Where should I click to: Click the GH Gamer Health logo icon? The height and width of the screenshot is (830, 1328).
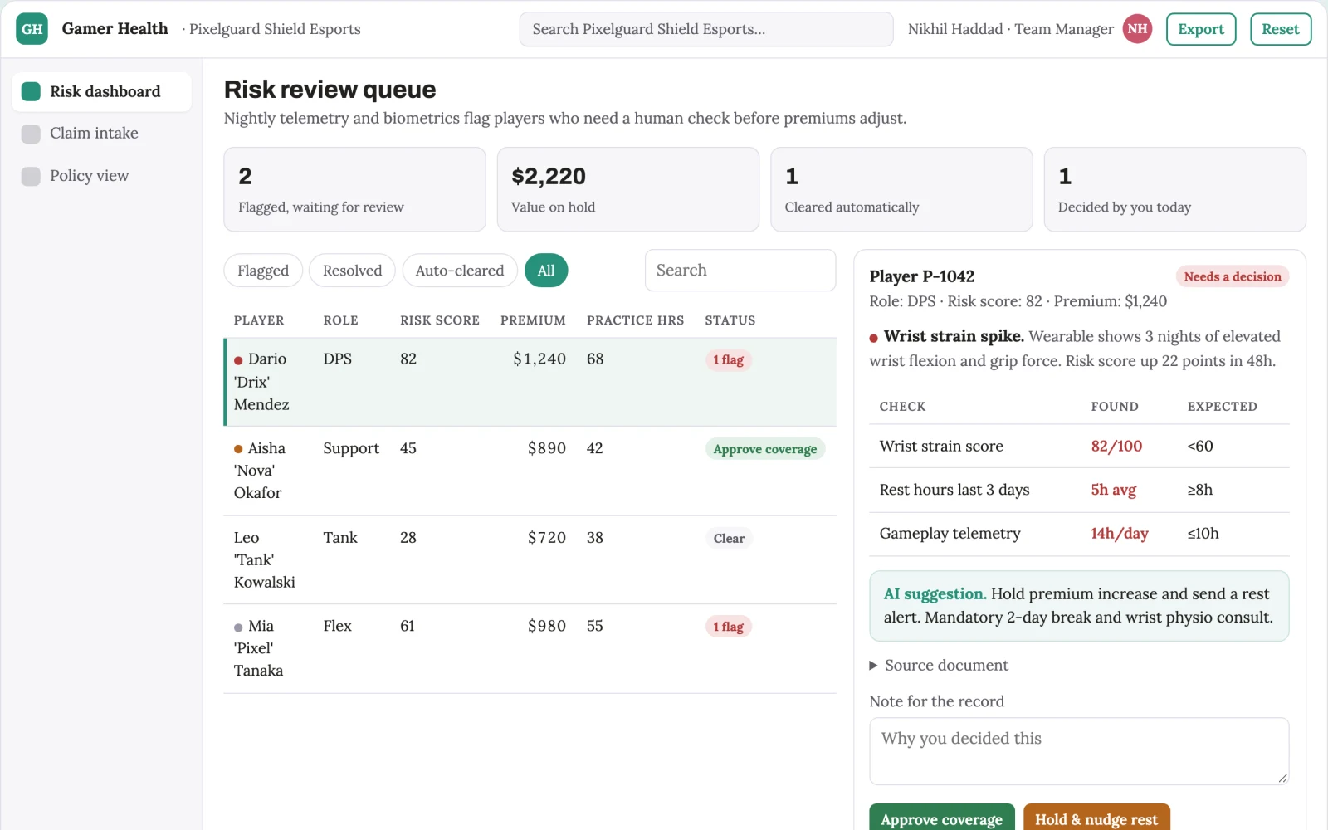tap(32, 29)
